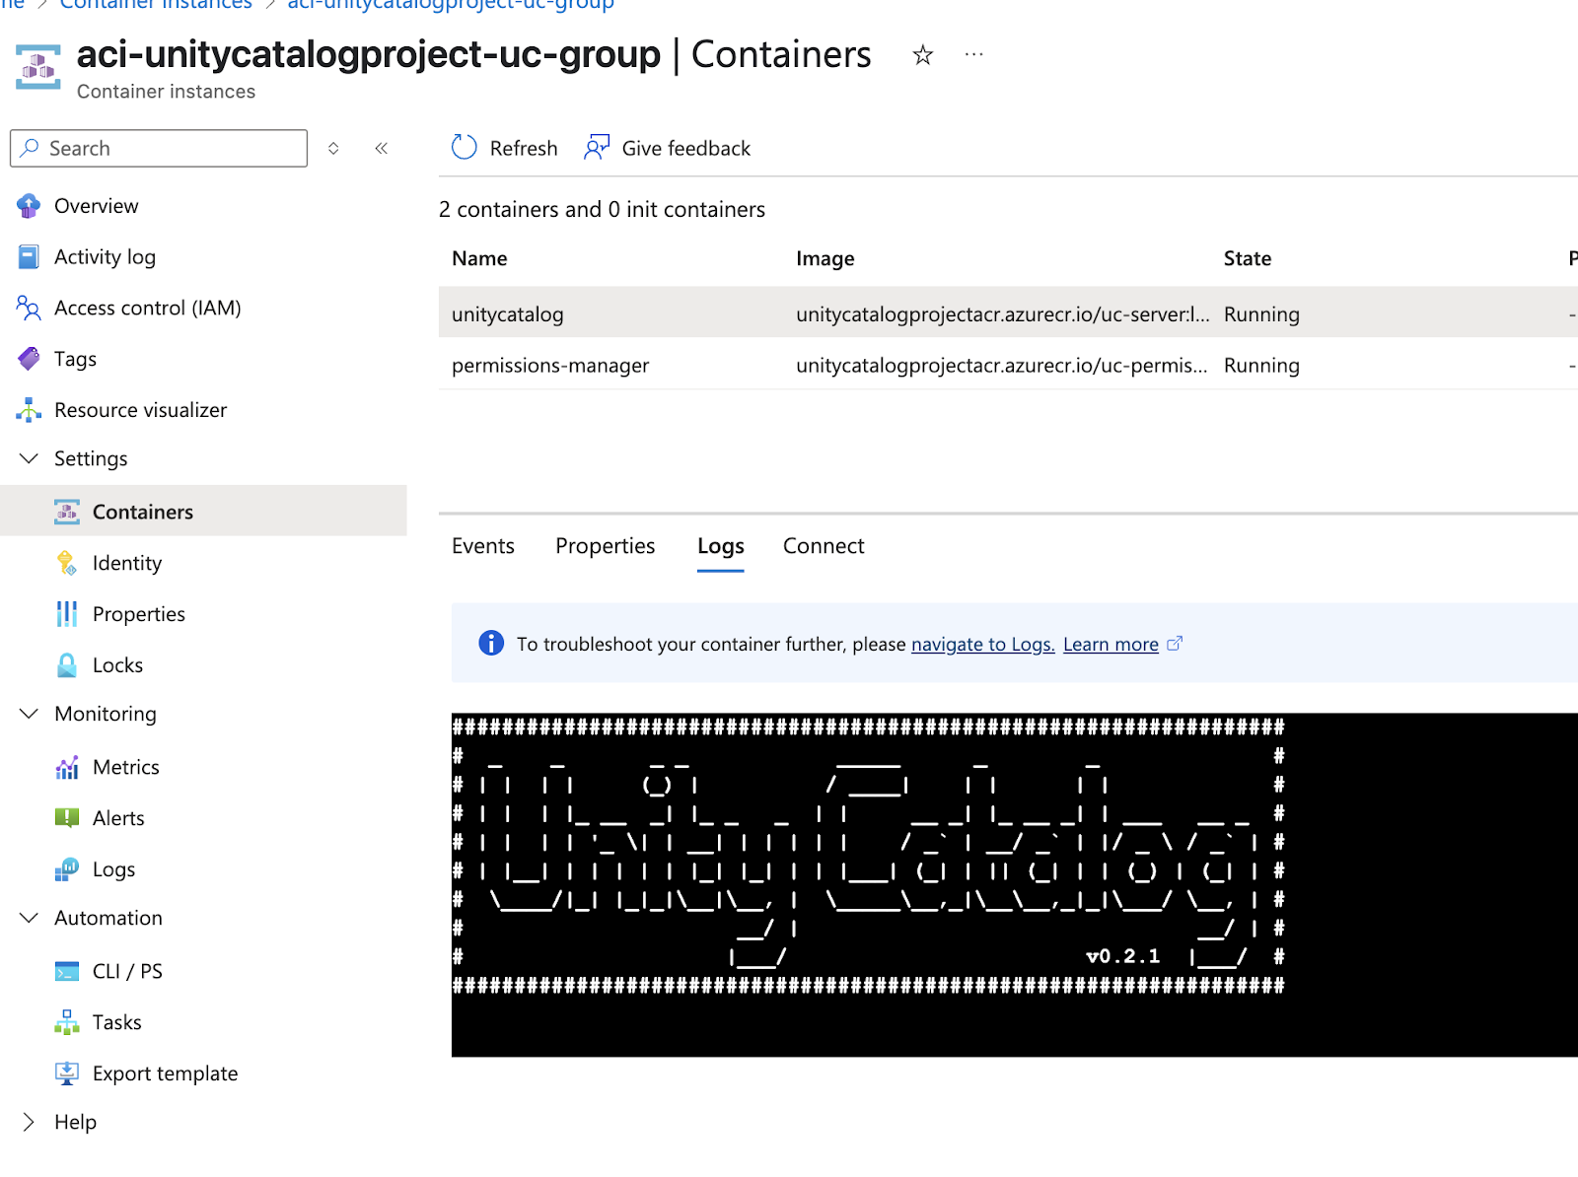Click the Activity log icon
This screenshot has height=1177, width=1578.
pyautogui.click(x=29, y=257)
